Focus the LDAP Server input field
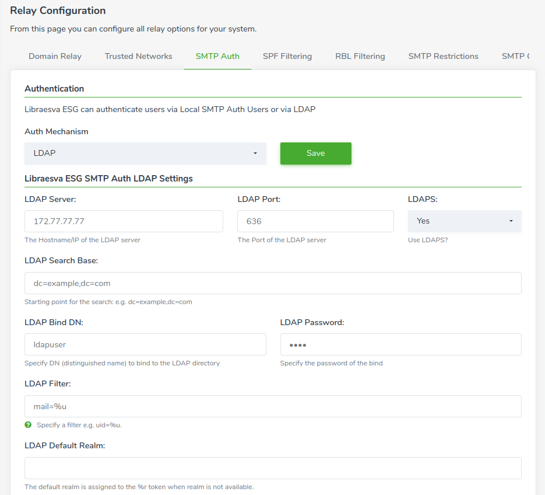Image resolution: width=545 pixels, height=495 pixels. [x=124, y=221]
